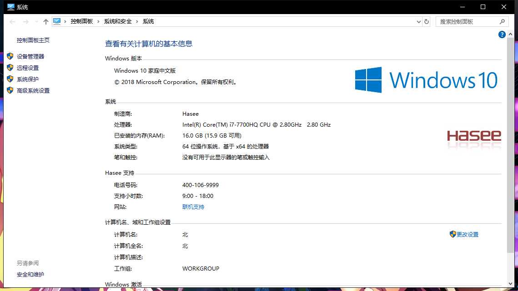The width and height of the screenshot is (518, 291).
Task: Go back with the left arrow
Action: click(13, 22)
